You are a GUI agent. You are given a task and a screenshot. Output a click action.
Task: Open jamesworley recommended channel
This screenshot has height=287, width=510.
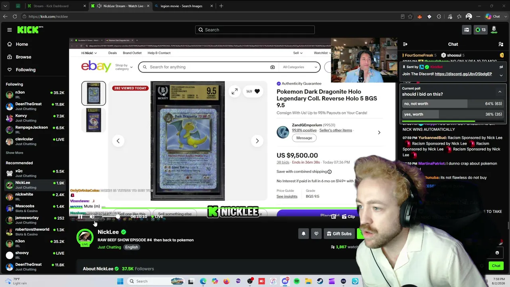35,220
